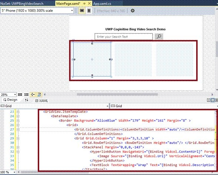Collapse StackPanel region at line 31

(18, 147)
